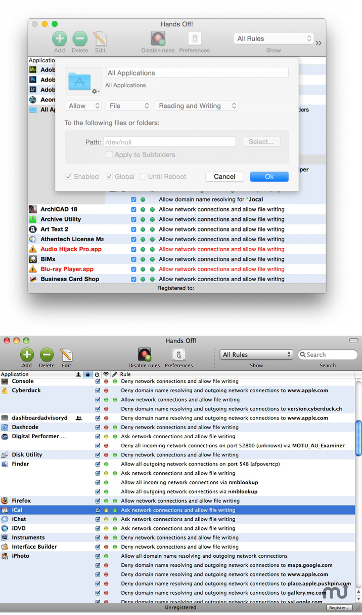Select ArchiCAD 18 app icon

33,209
